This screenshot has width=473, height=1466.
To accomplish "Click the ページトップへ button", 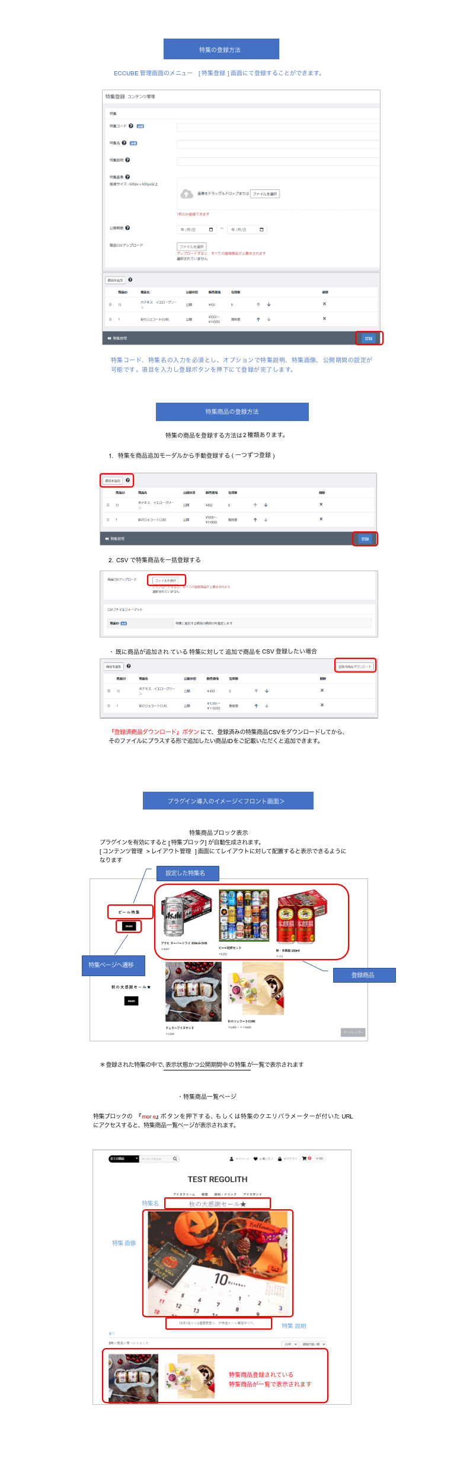I will point(353,1032).
